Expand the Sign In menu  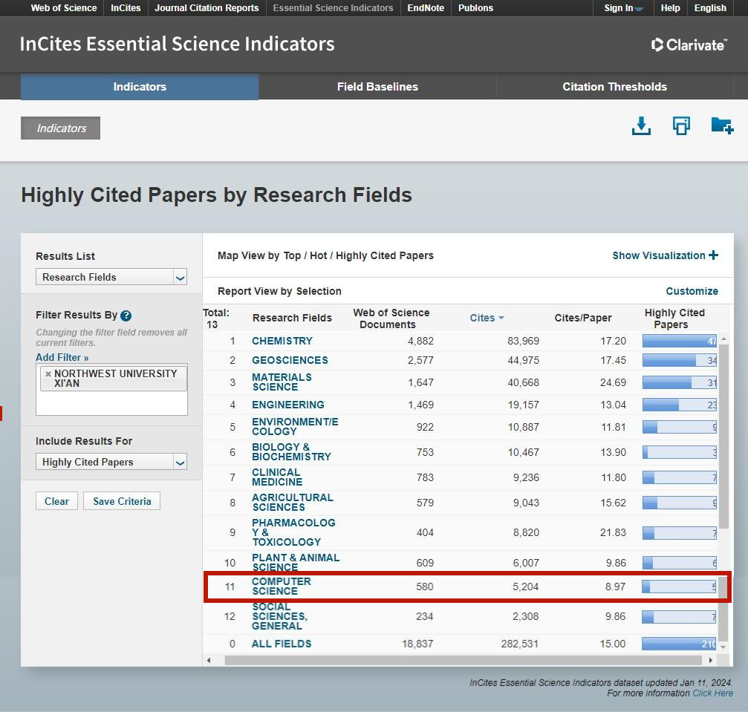(x=623, y=8)
